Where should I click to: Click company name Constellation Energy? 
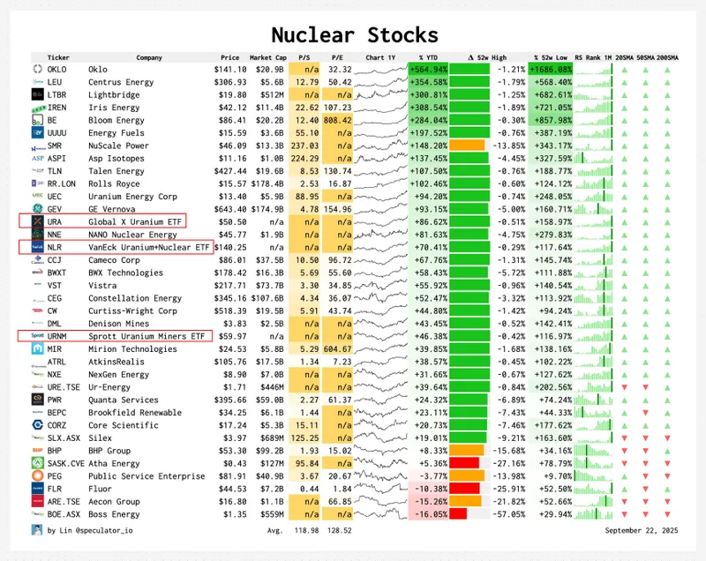[x=135, y=298]
